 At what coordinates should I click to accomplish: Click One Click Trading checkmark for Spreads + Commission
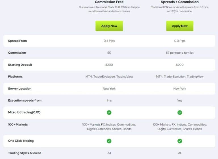click(180, 141)
